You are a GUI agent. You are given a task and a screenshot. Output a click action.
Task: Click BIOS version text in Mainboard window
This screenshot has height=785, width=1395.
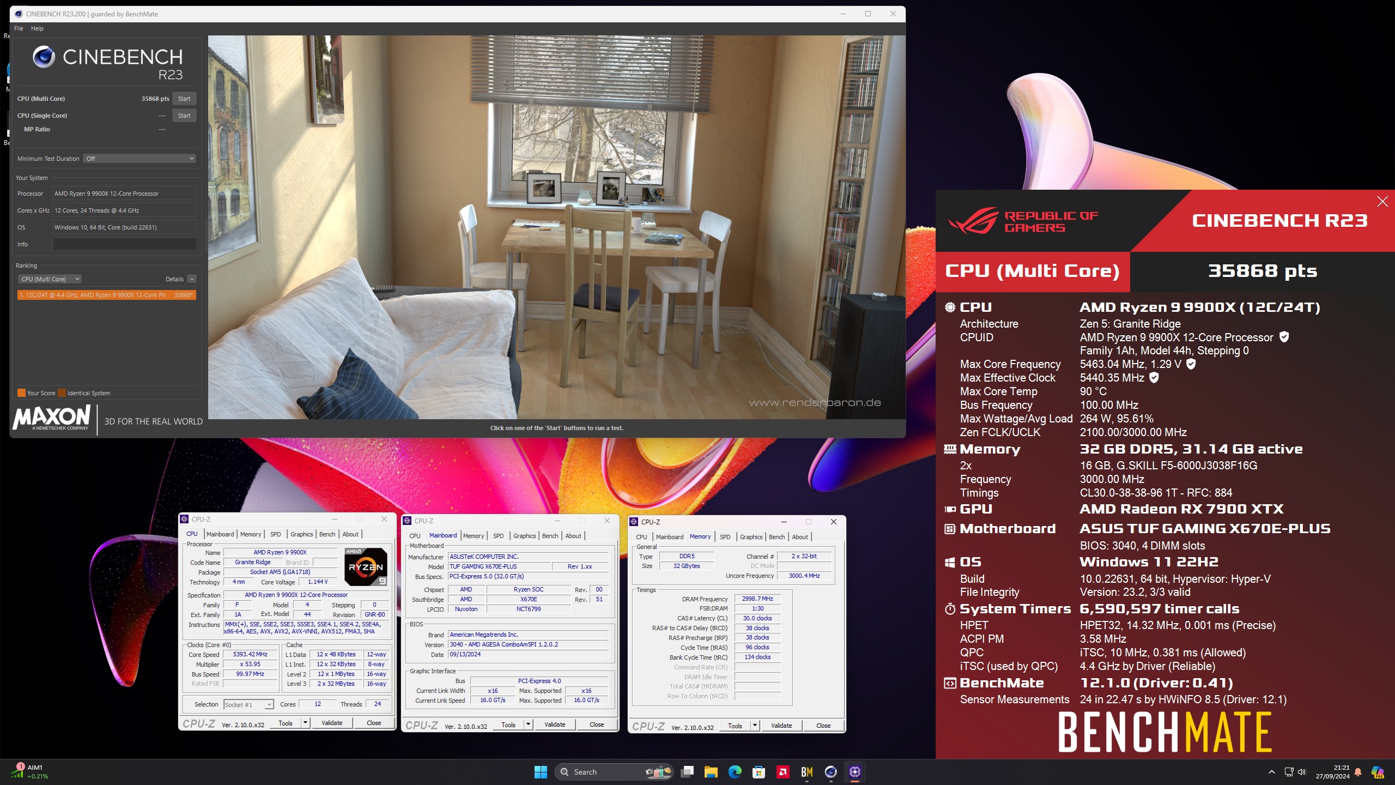tap(528, 644)
